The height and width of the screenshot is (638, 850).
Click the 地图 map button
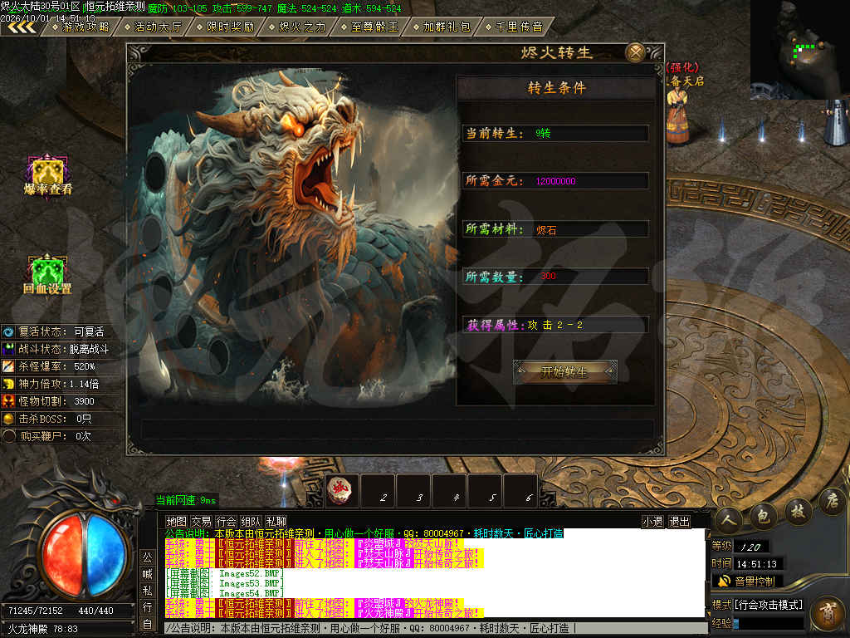(176, 522)
